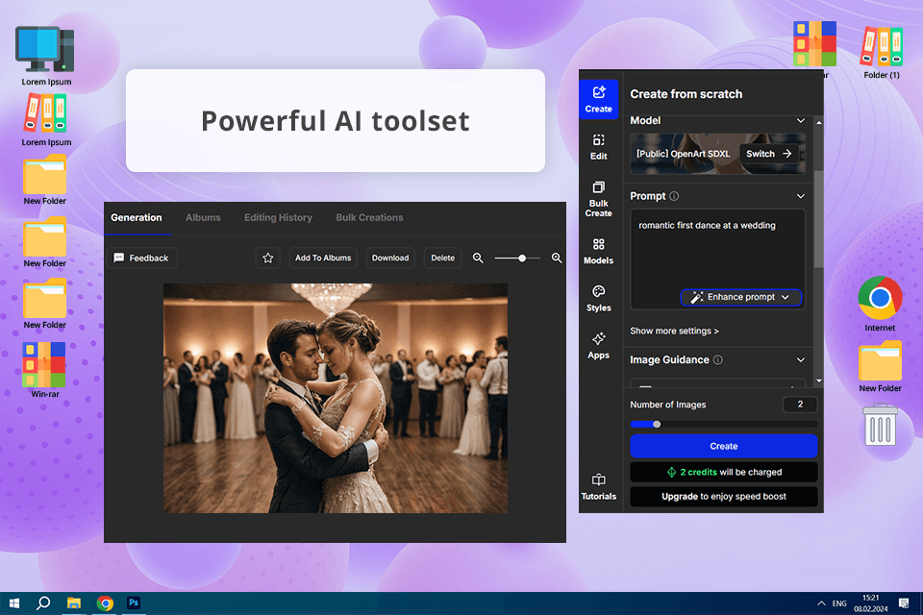The image size is (923, 615).
Task: Open the notification center icon
Action: click(904, 603)
